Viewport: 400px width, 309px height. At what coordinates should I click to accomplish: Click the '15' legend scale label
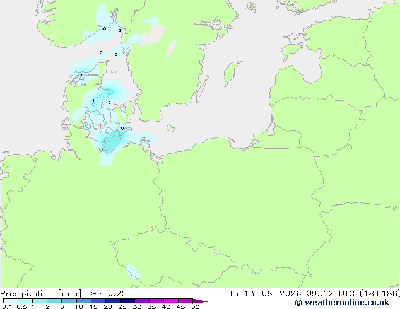93,306
